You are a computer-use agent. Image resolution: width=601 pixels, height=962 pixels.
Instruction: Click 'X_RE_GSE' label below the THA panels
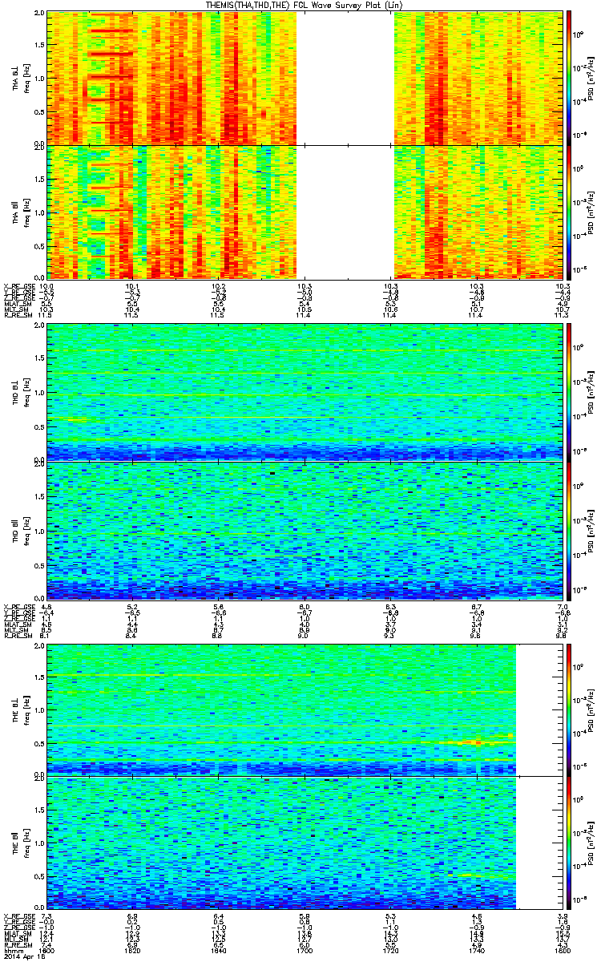point(18,286)
